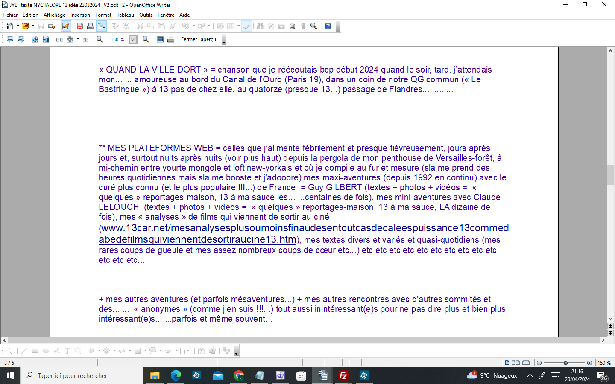615x384 pixels.
Task: Click the previous page double-arrow under scrollbar
Action: [610, 326]
